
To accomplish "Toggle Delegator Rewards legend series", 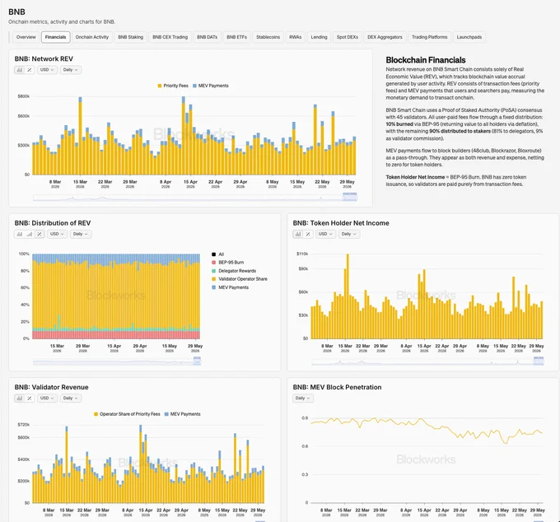I will (x=234, y=271).
